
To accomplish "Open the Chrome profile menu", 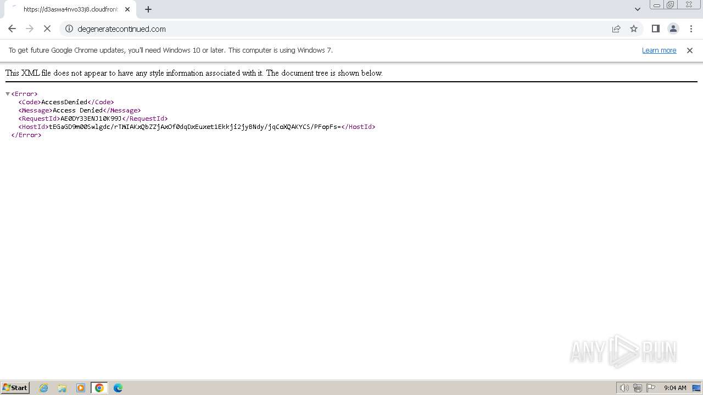I will pos(673,29).
